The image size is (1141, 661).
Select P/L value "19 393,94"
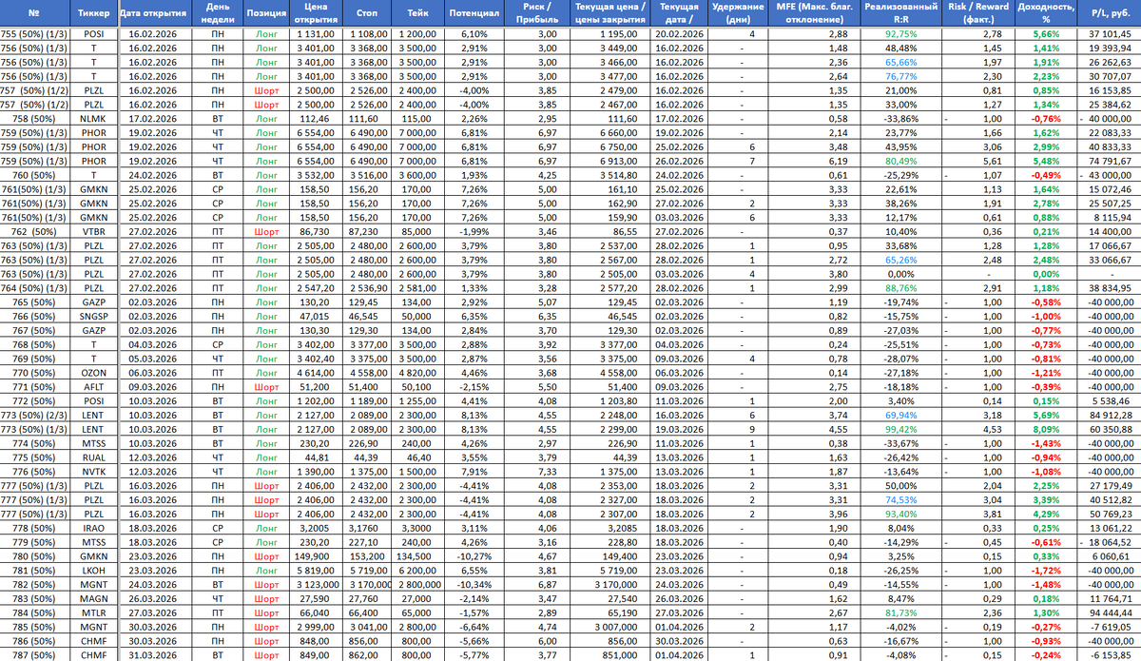point(1111,47)
